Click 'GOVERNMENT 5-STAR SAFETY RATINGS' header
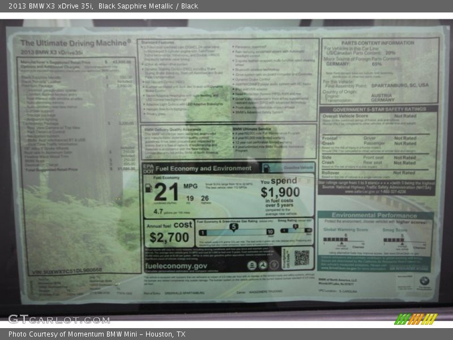Image resolution: width=453 pixels, height=340 pixels. [x=379, y=109]
